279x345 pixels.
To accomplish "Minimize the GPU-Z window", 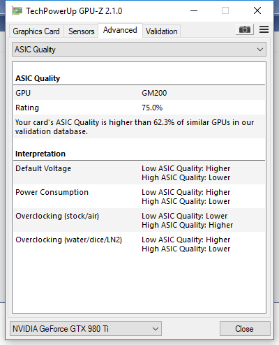I will 194,10.
